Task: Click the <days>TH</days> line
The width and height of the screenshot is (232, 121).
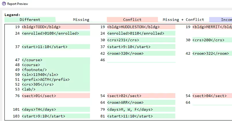Action: [56, 109]
